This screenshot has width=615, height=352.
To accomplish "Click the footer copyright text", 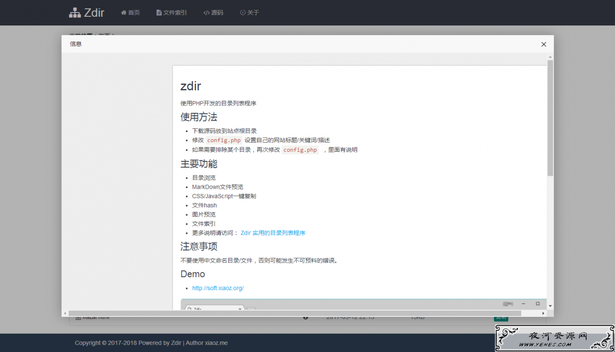I will 151,343.
